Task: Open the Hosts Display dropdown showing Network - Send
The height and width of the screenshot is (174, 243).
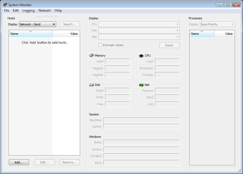Action: [37, 24]
